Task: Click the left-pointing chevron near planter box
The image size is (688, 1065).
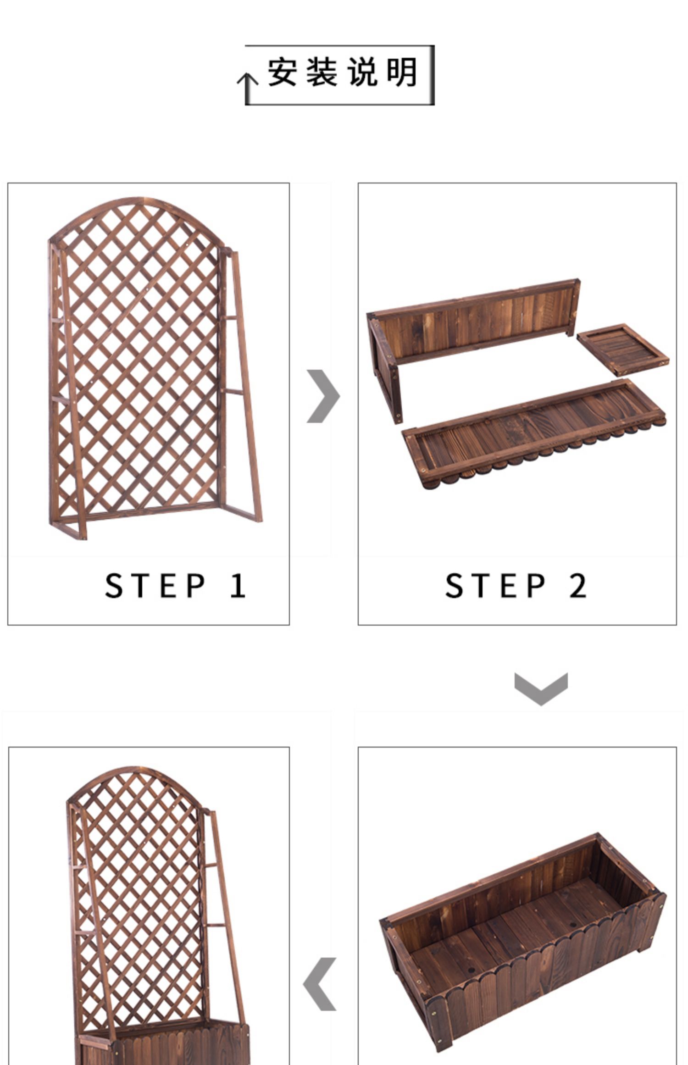Action: pyautogui.click(x=320, y=984)
